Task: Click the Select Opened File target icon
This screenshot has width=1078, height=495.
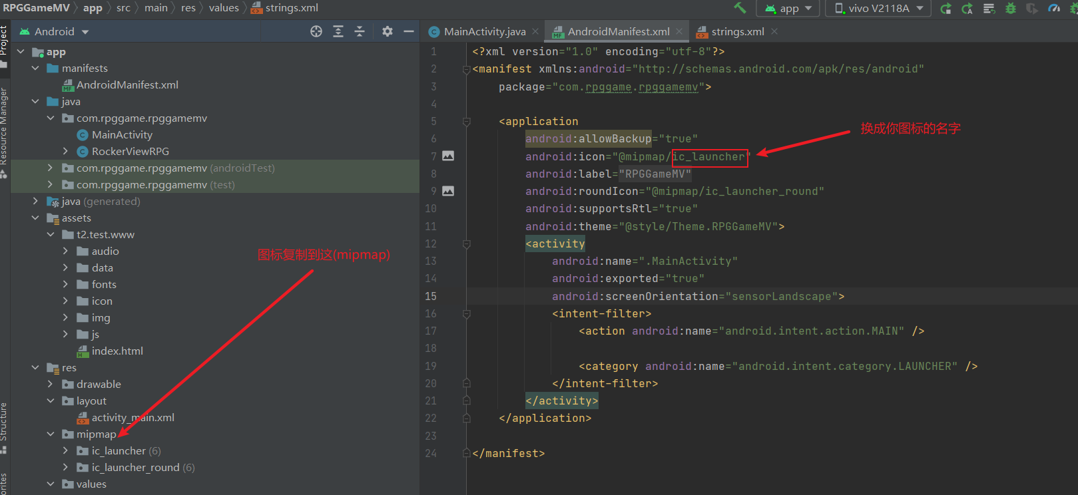Action: tap(316, 31)
